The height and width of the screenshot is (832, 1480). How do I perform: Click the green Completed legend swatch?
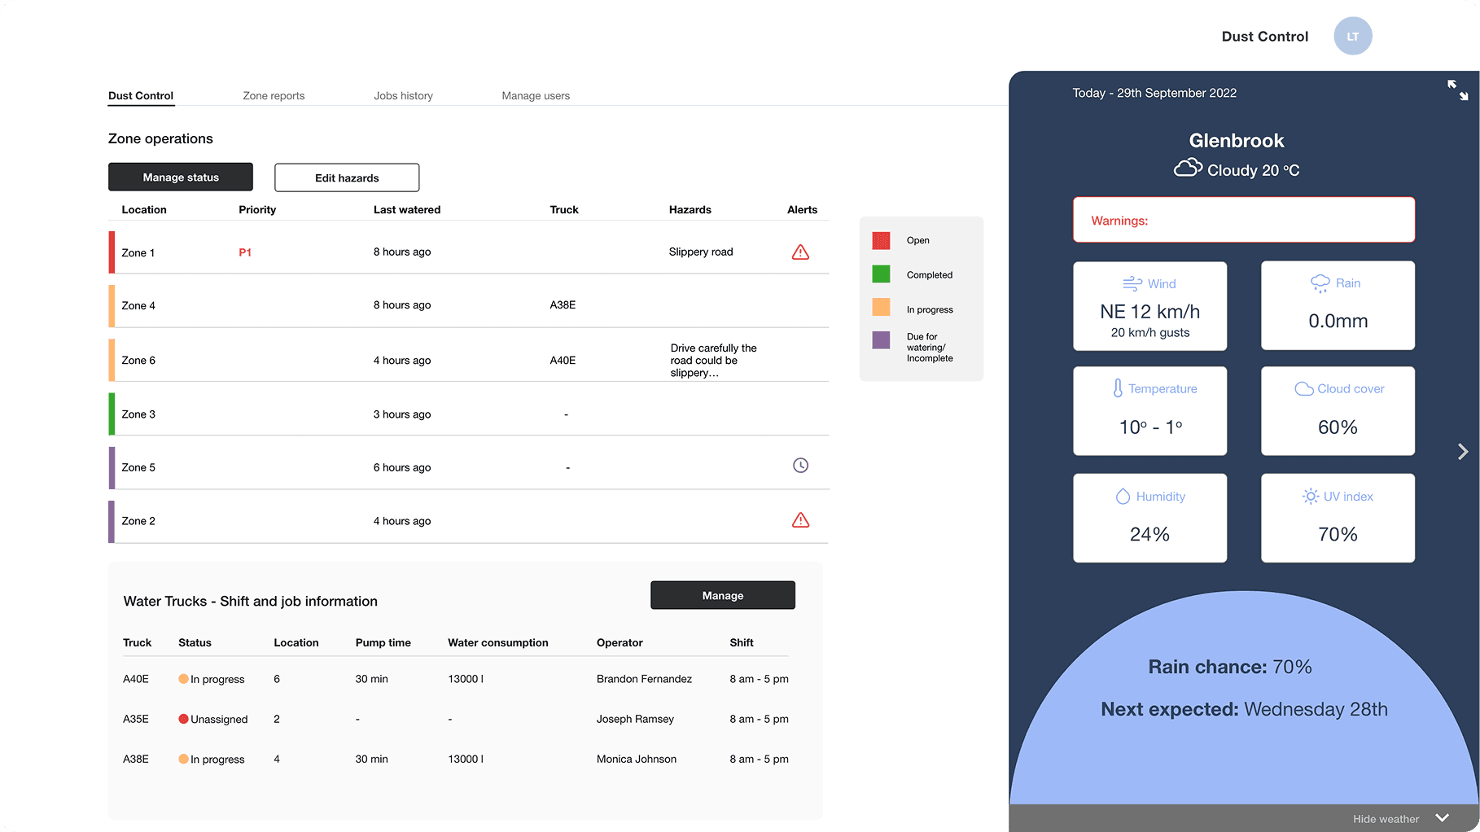click(881, 274)
